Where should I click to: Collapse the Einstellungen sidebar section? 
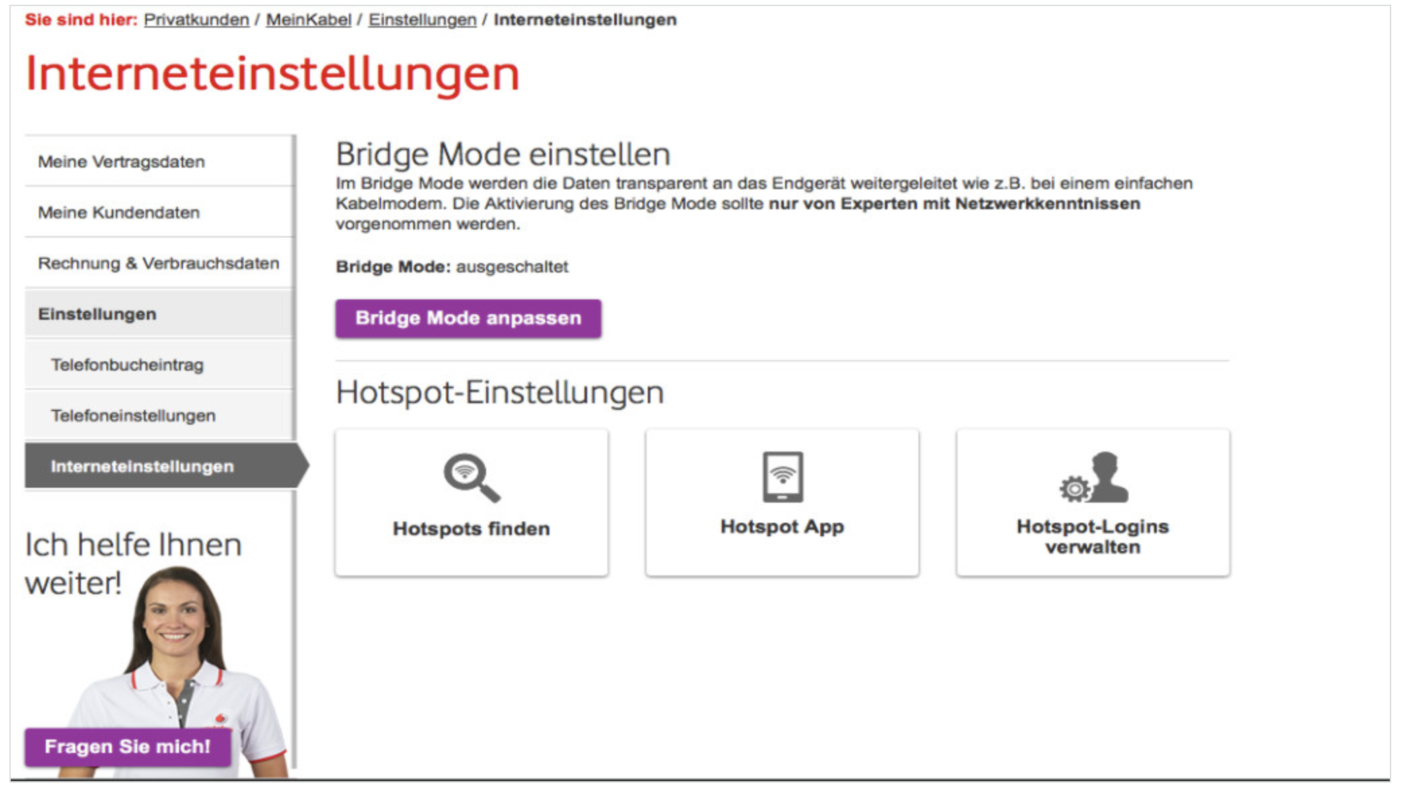(97, 314)
